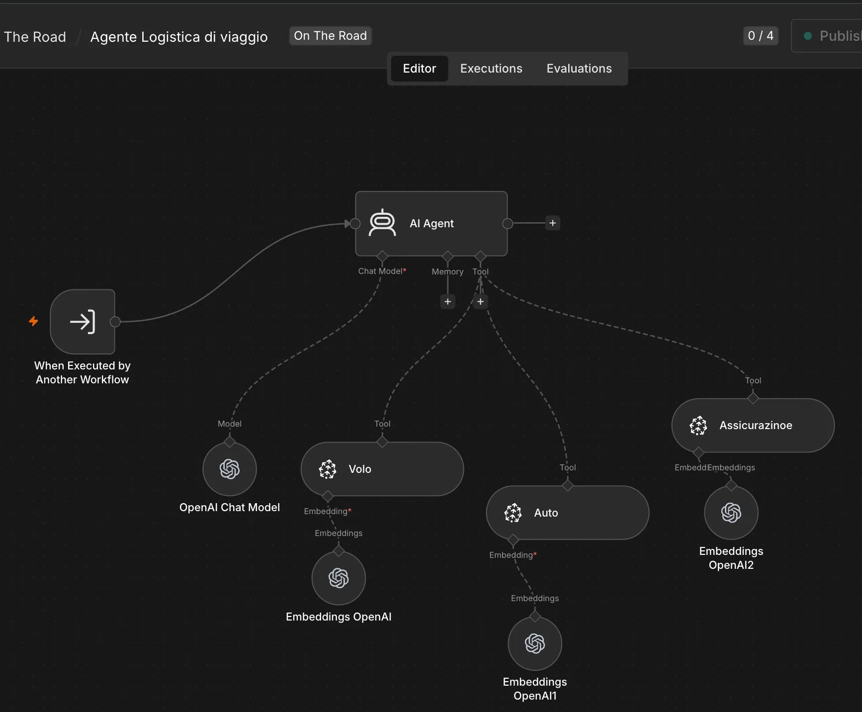
Task: Click Volo's Embedding diamond connector
Action: (x=328, y=496)
